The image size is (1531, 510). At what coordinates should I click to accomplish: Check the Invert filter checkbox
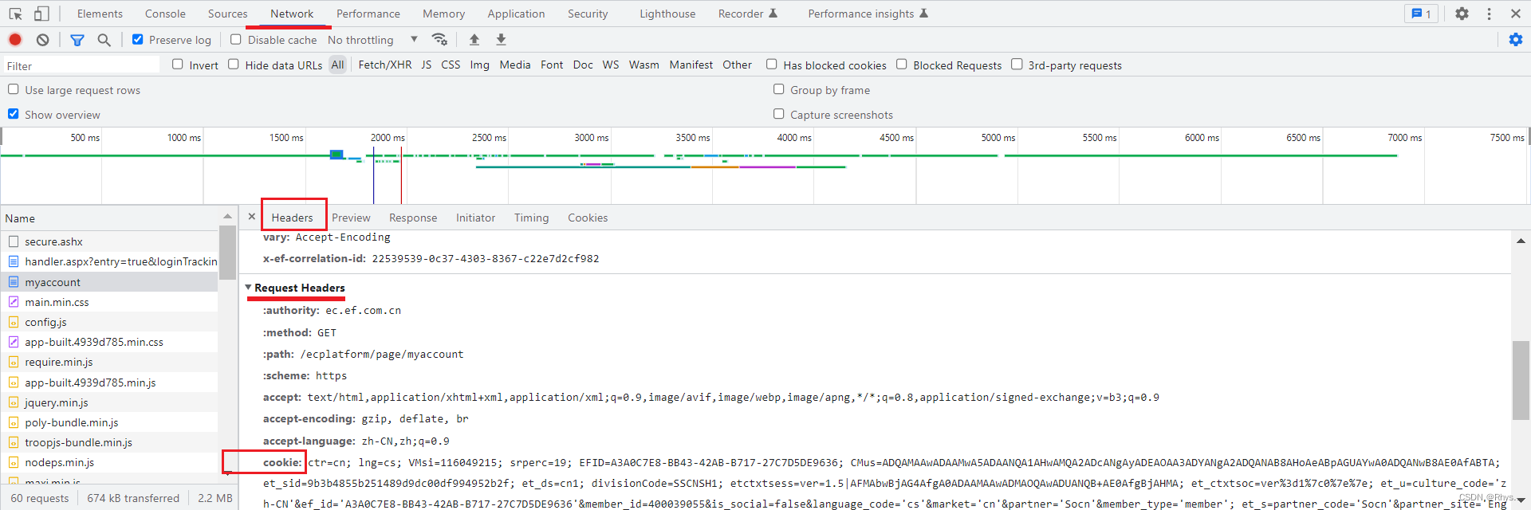tap(178, 65)
